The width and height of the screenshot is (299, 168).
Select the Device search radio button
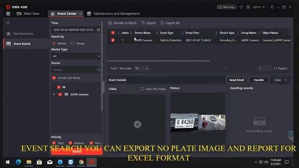54,43
